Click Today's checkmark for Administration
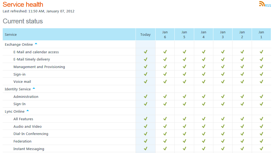Image resolution: width=276 pixels, height=153 pixels. (146, 96)
